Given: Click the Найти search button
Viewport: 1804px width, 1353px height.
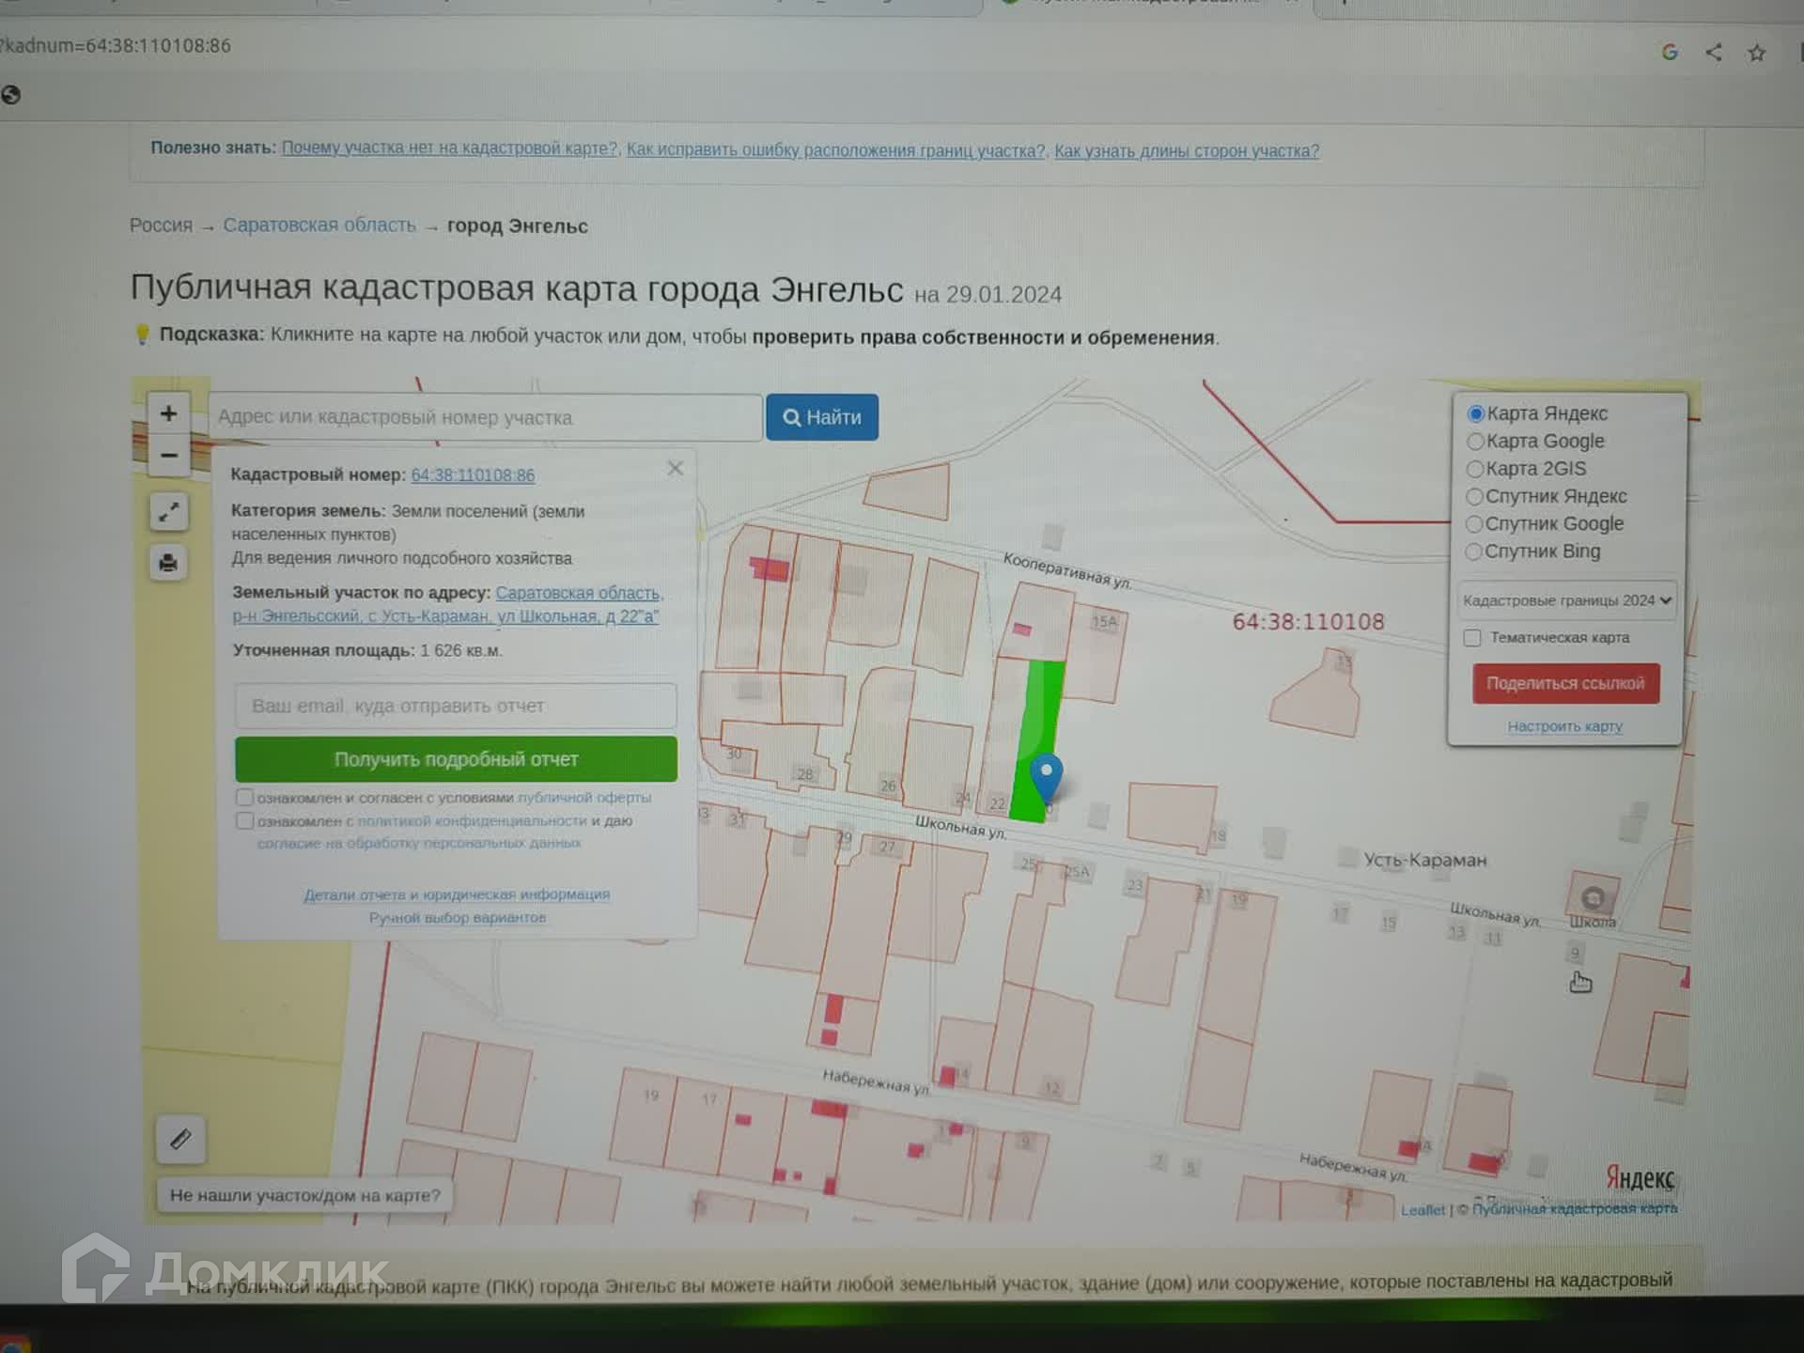Looking at the screenshot, I should click(821, 417).
